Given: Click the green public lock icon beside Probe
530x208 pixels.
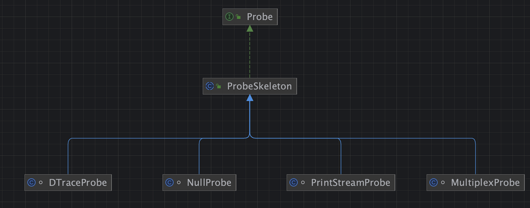Looking at the screenshot, I should click(x=238, y=17).
